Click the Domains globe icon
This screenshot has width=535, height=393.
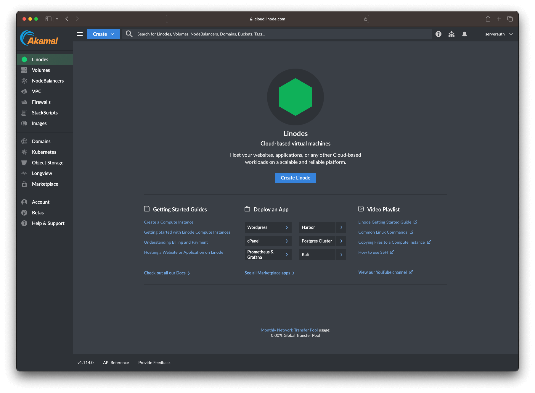pos(24,141)
